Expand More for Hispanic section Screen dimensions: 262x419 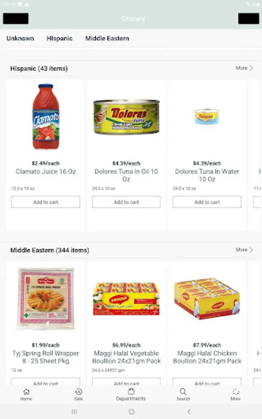coord(244,68)
